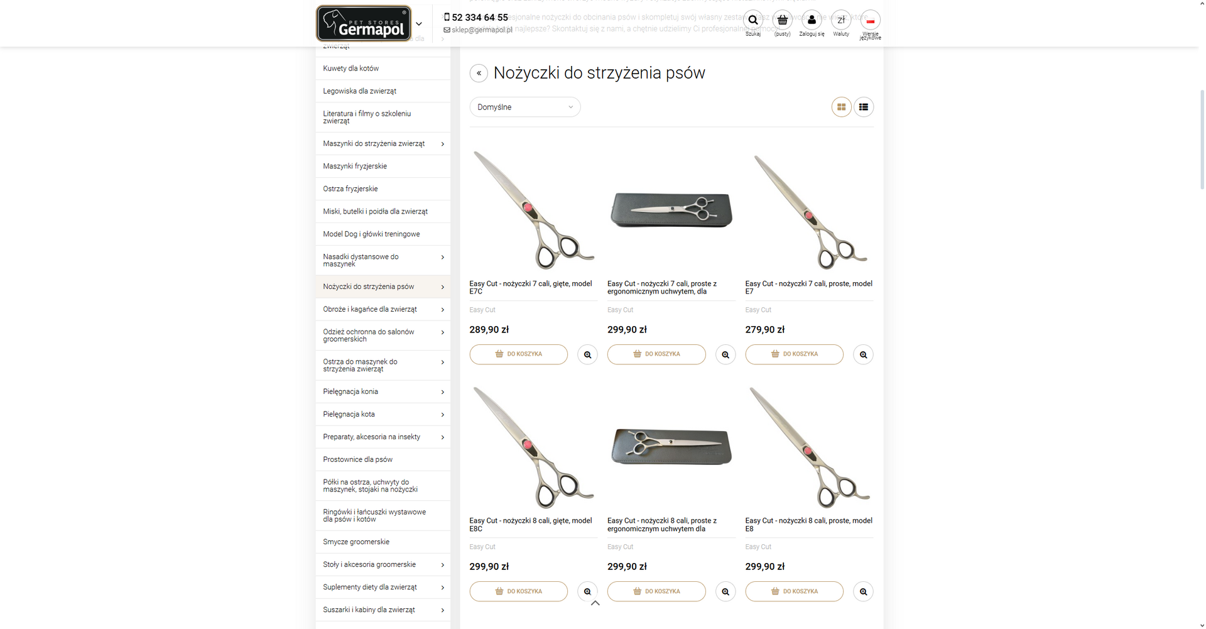Open Kuwety dla kotów category
Screen dimensions: 1206x629
point(383,68)
